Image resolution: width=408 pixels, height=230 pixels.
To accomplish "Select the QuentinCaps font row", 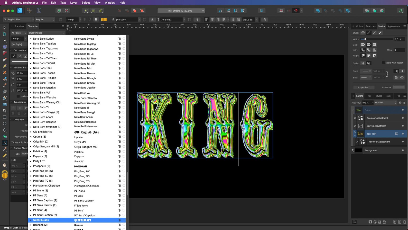I will (77, 220).
